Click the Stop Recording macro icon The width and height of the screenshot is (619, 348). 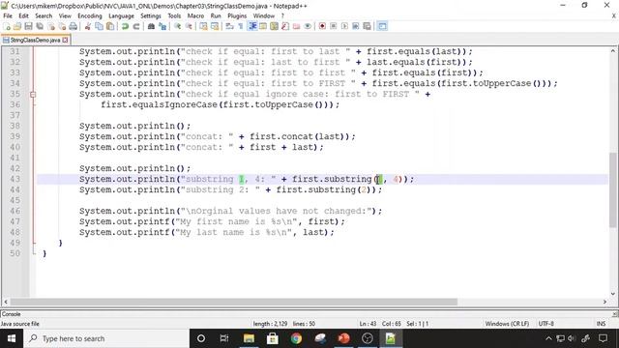tap(333, 26)
